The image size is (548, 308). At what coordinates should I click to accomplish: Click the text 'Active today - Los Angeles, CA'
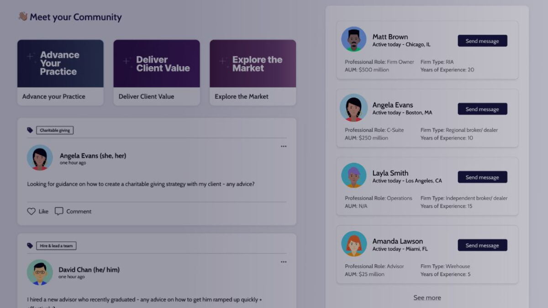tap(407, 181)
